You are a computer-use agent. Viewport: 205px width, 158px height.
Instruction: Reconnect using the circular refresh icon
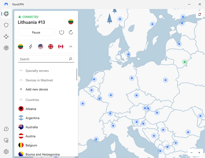click(71, 32)
